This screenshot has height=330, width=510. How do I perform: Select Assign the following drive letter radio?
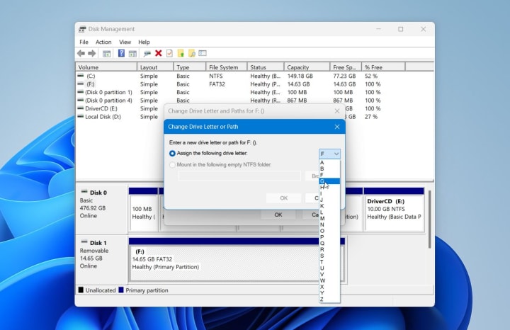click(x=172, y=153)
